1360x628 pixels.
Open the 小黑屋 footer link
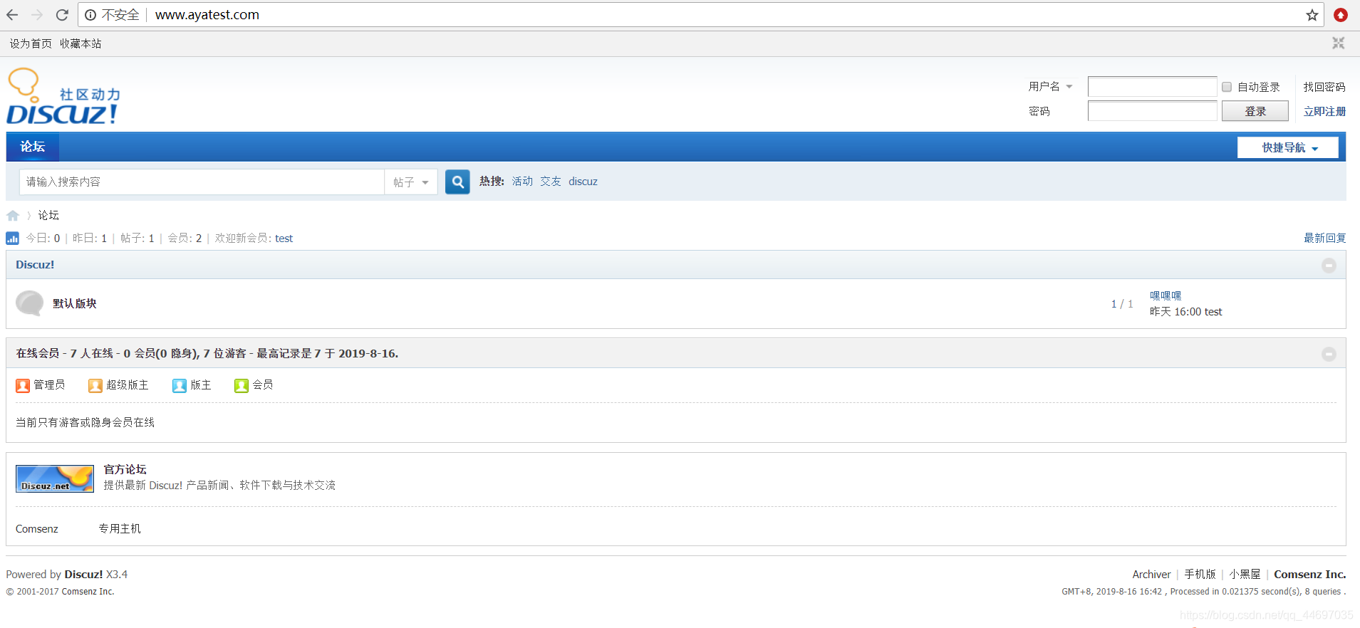(x=1245, y=574)
